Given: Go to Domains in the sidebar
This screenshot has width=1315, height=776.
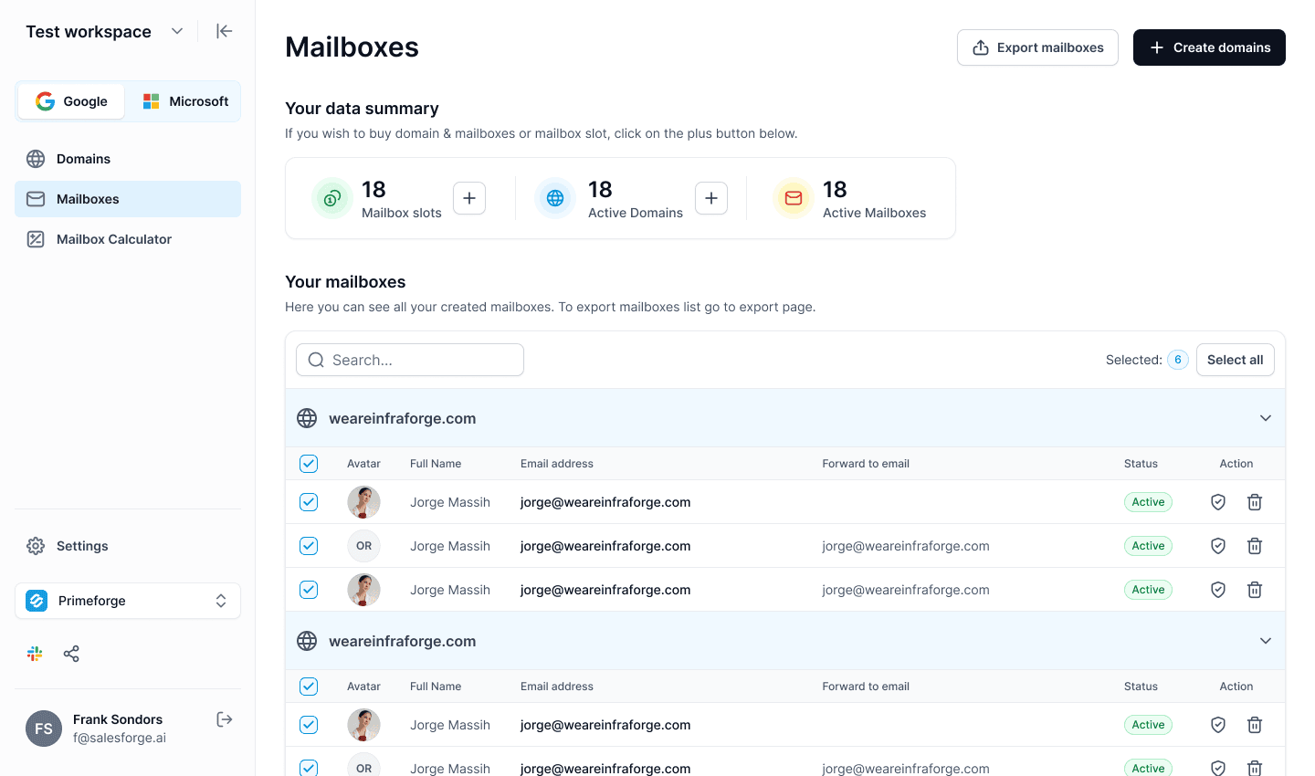Looking at the screenshot, I should pos(128,159).
